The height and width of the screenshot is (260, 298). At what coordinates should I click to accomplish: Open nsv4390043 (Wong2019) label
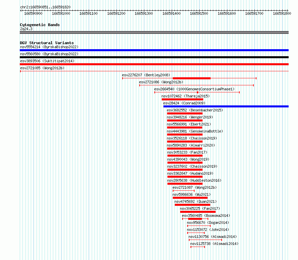tap(188, 159)
